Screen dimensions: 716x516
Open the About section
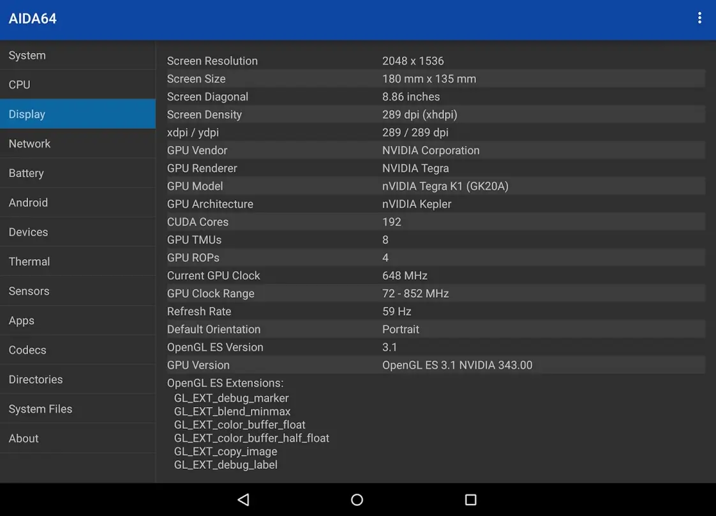click(x=78, y=438)
